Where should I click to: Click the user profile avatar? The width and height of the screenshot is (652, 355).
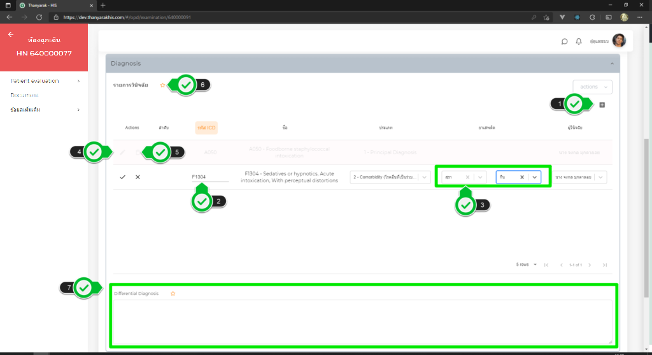click(619, 41)
